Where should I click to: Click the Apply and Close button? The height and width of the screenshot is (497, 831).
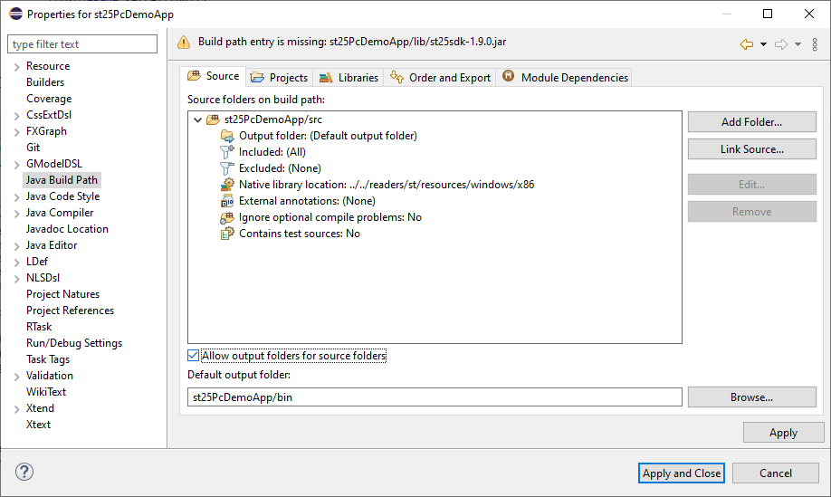click(x=681, y=473)
